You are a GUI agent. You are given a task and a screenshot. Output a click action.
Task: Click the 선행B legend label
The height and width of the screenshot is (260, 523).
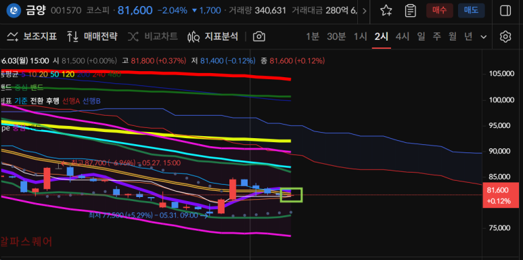coord(91,100)
